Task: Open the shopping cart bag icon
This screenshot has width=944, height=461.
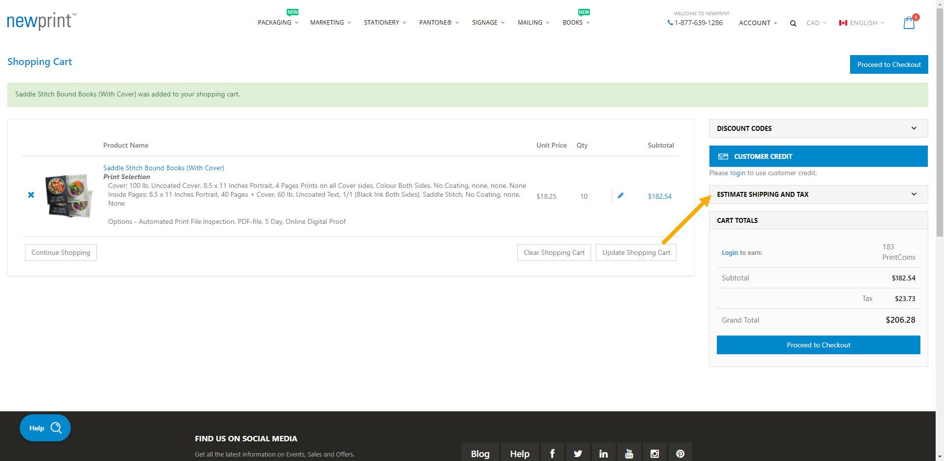Action: point(909,22)
